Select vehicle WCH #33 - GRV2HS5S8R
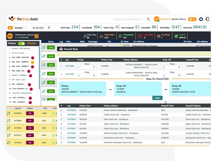 (x=23, y=93)
